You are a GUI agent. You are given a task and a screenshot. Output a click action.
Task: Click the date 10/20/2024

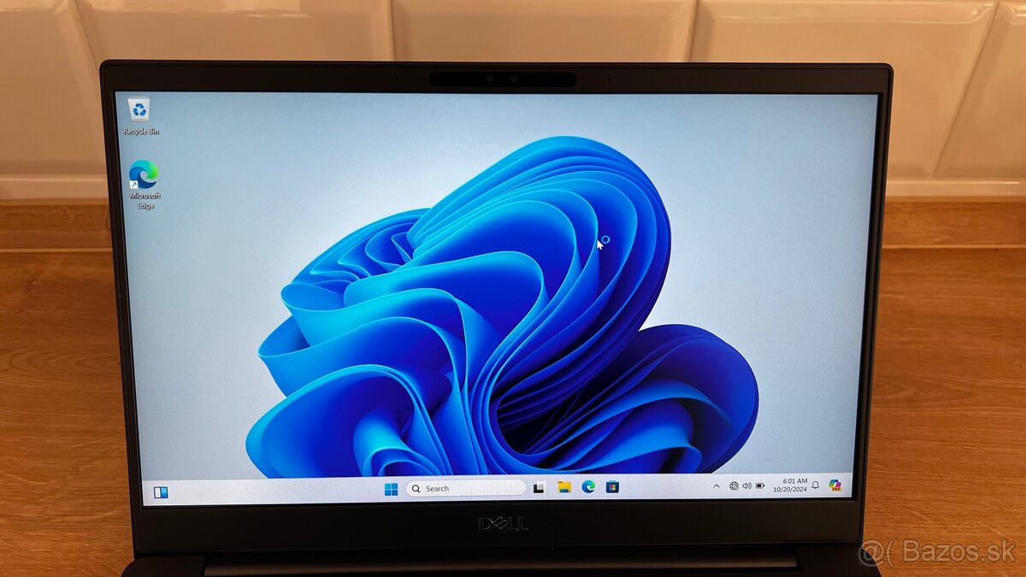coord(790,489)
